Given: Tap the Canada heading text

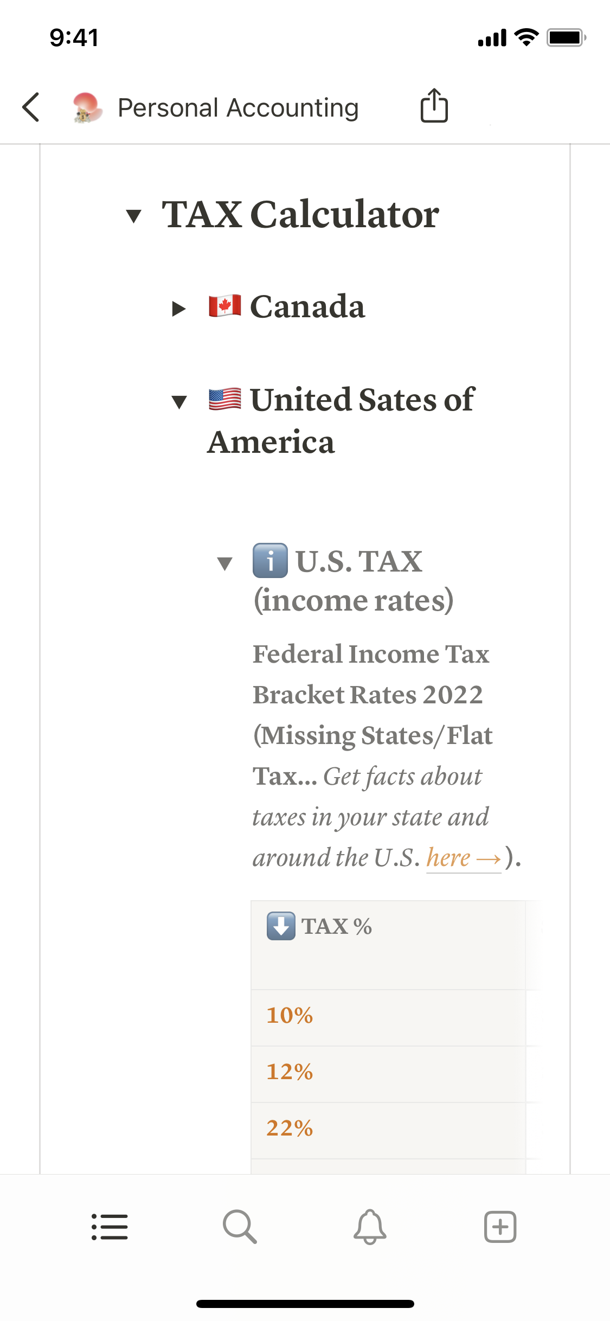Looking at the screenshot, I should pos(307,307).
